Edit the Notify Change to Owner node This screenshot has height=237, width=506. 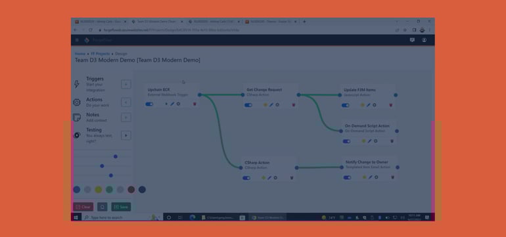371,177
